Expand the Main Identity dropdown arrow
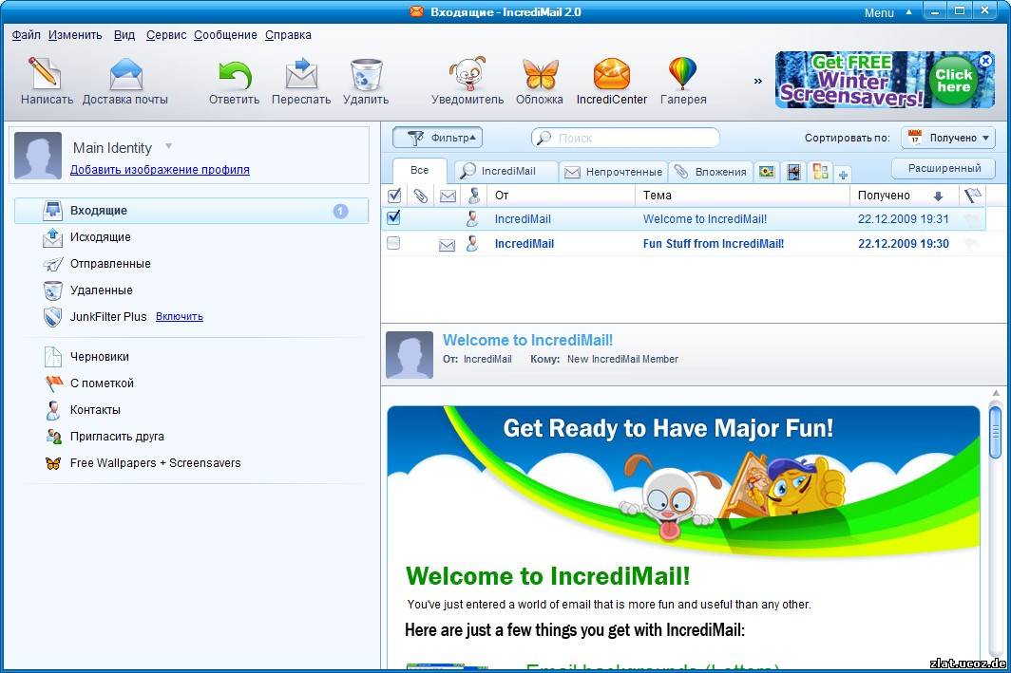Viewport: 1011px width, 673px height. click(x=168, y=146)
